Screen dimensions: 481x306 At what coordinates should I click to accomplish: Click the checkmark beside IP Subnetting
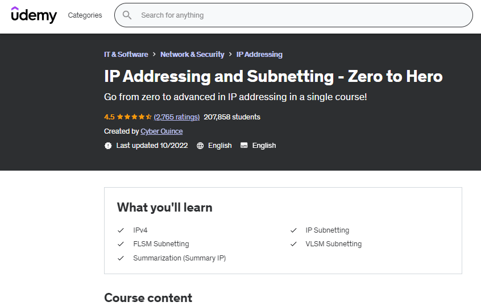coord(293,230)
